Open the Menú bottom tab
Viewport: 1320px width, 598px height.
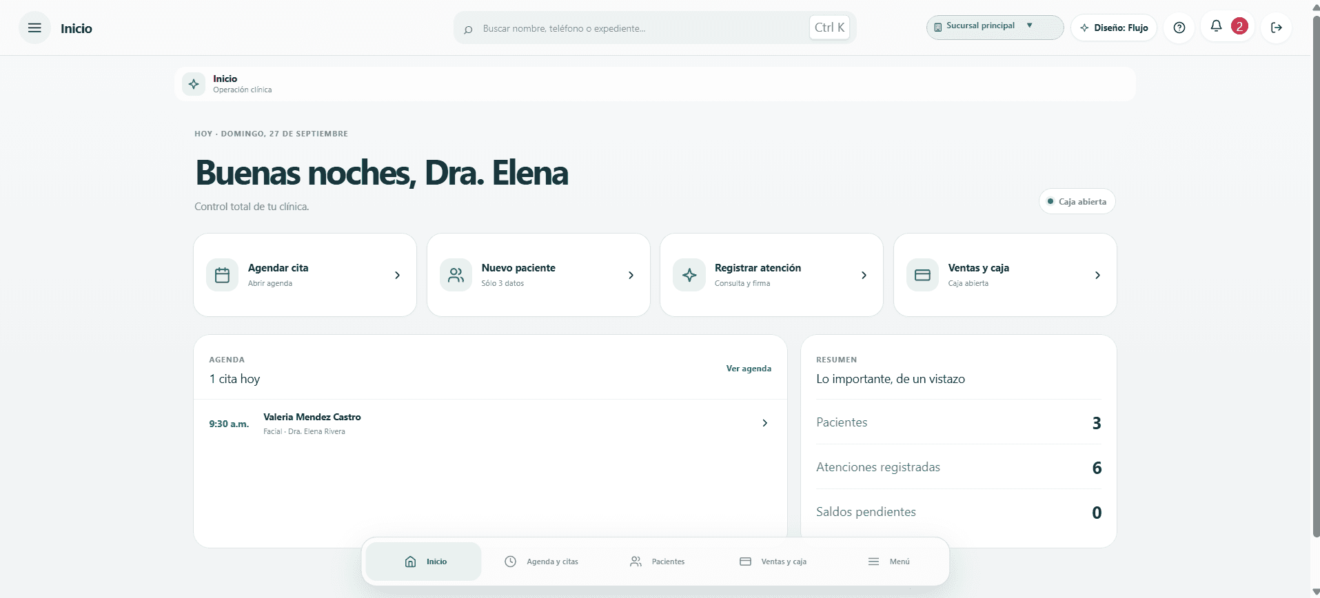tap(889, 561)
